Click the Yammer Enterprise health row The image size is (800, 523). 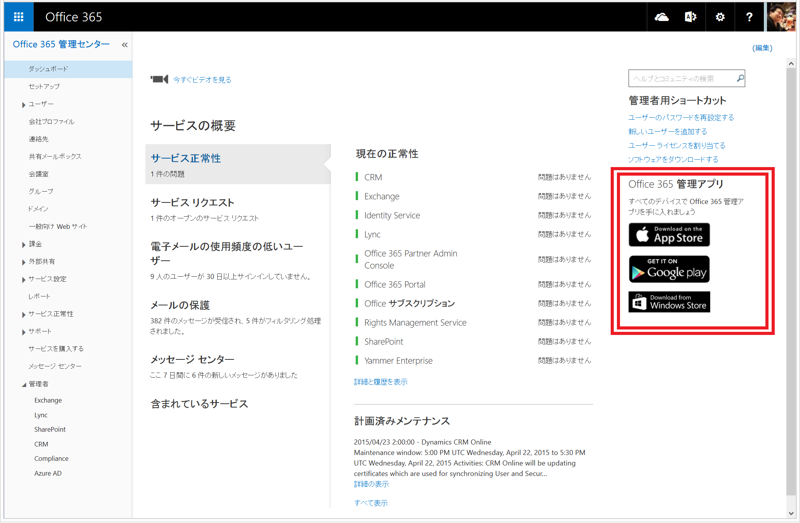[x=473, y=361]
